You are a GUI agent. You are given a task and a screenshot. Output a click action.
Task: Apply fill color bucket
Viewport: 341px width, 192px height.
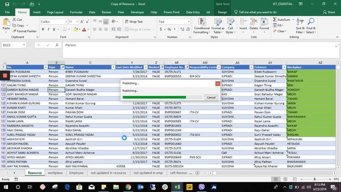coord(76,29)
